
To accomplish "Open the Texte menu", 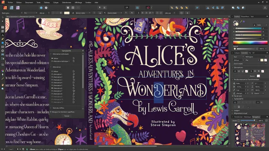I will 38,3.
